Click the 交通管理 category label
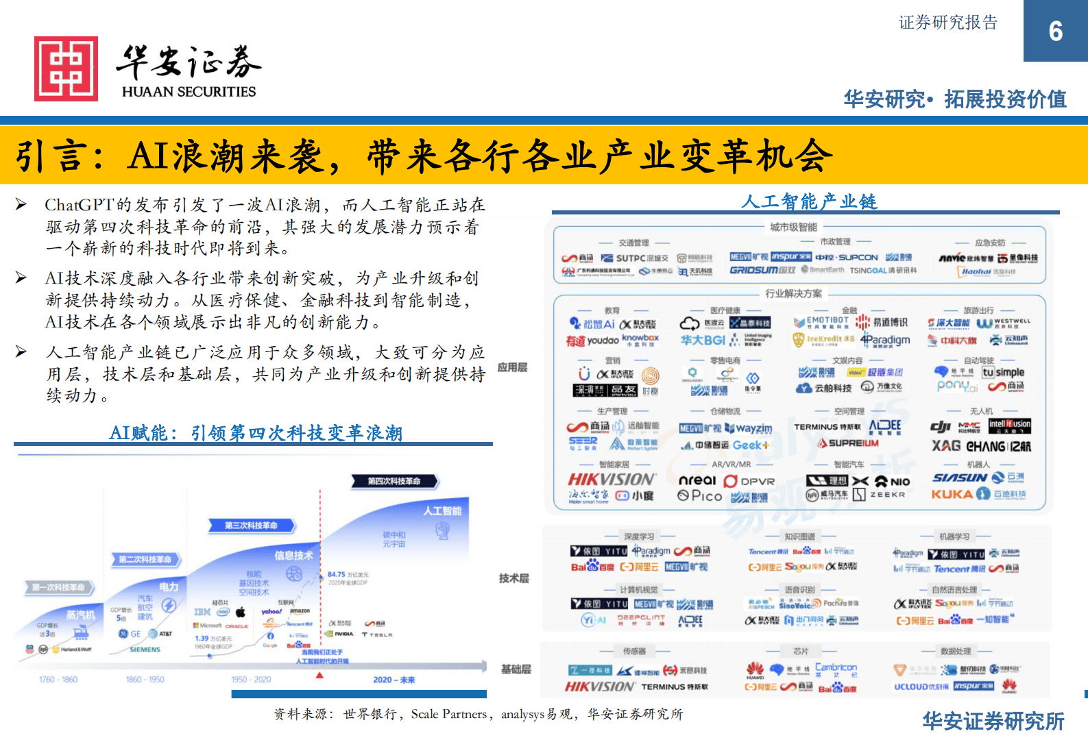1088x753 pixels. pos(633,243)
